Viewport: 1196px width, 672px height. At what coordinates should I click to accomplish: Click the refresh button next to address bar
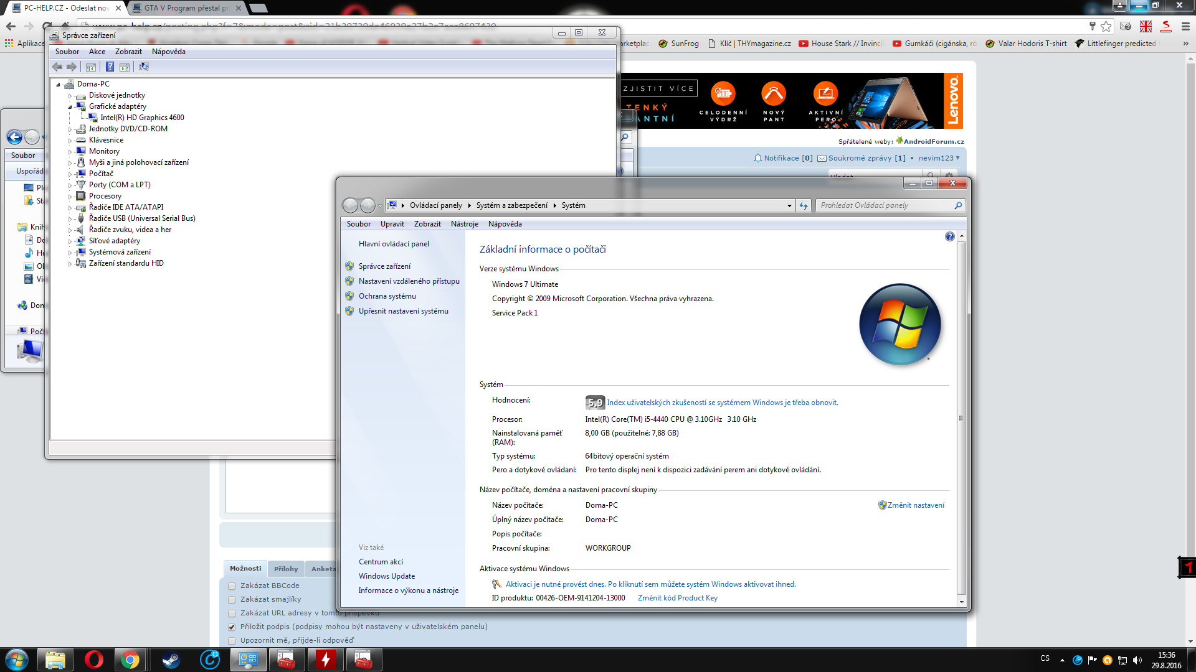(x=804, y=205)
